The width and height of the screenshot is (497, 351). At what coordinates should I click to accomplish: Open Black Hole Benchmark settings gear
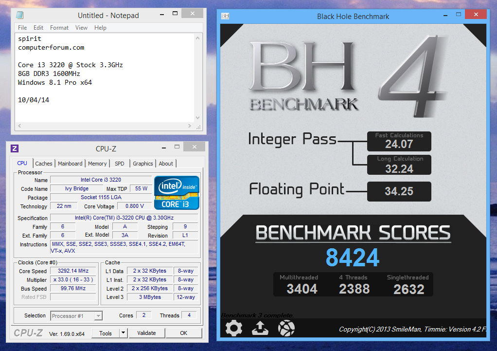click(234, 328)
